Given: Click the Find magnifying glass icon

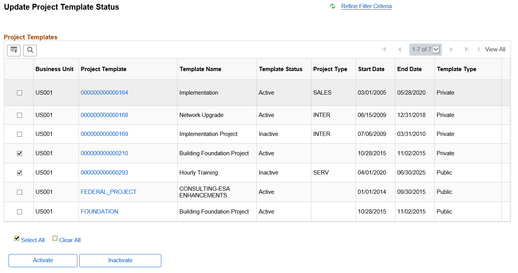Looking at the screenshot, I should pyautogui.click(x=30, y=50).
